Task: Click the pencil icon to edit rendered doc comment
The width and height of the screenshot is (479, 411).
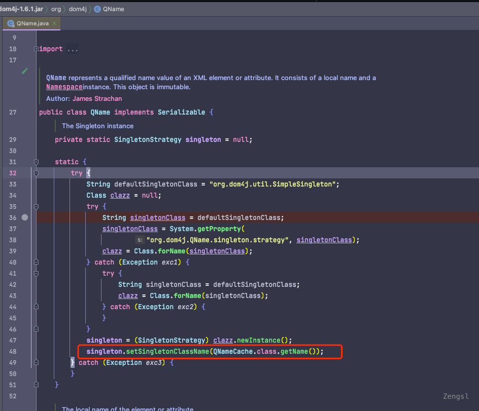Action: point(25,71)
